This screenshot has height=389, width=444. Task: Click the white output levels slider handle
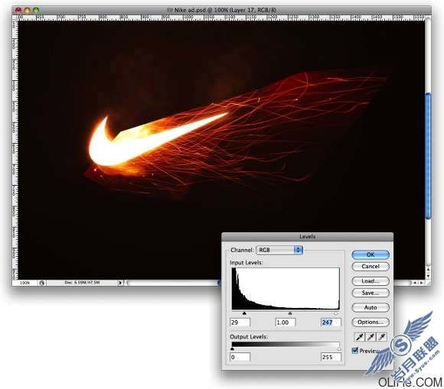point(339,349)
